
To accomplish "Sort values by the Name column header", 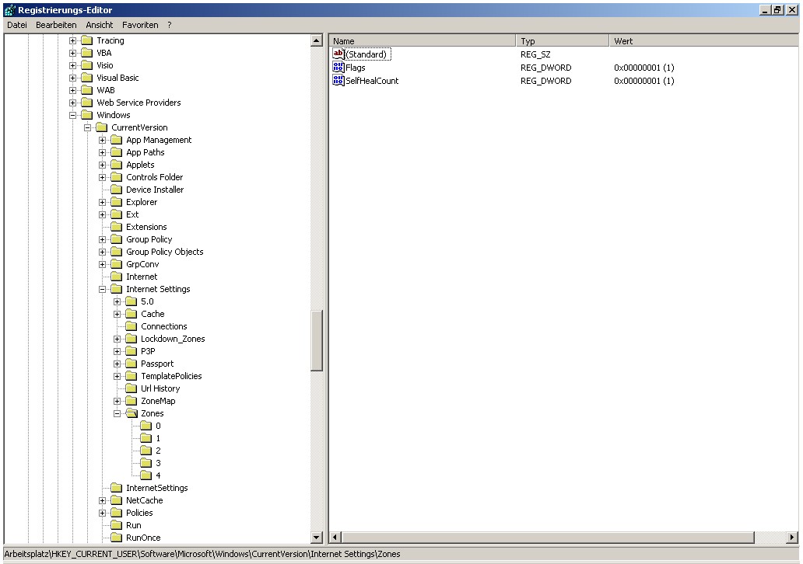I will pyautogui.click(x=423, y=41).
